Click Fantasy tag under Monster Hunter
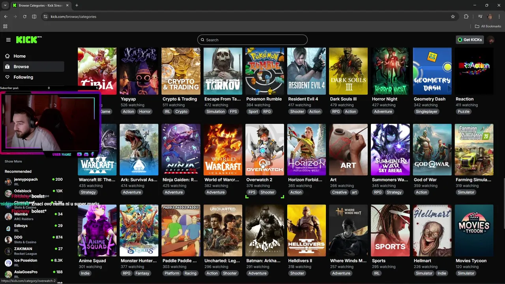Viewport: 505px width, 284px height. click(142, 273)
